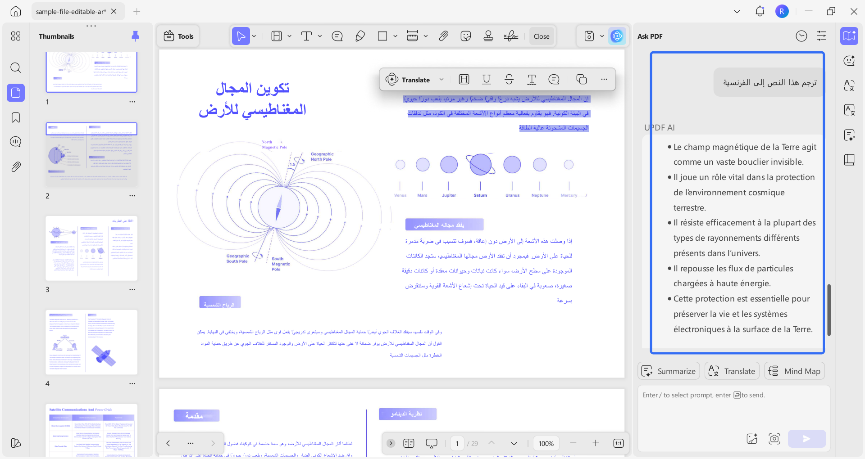Open the thumbnails grid view icon
Image resolution: width=865 pixels, height=459 pixels.
coord(16,36)
